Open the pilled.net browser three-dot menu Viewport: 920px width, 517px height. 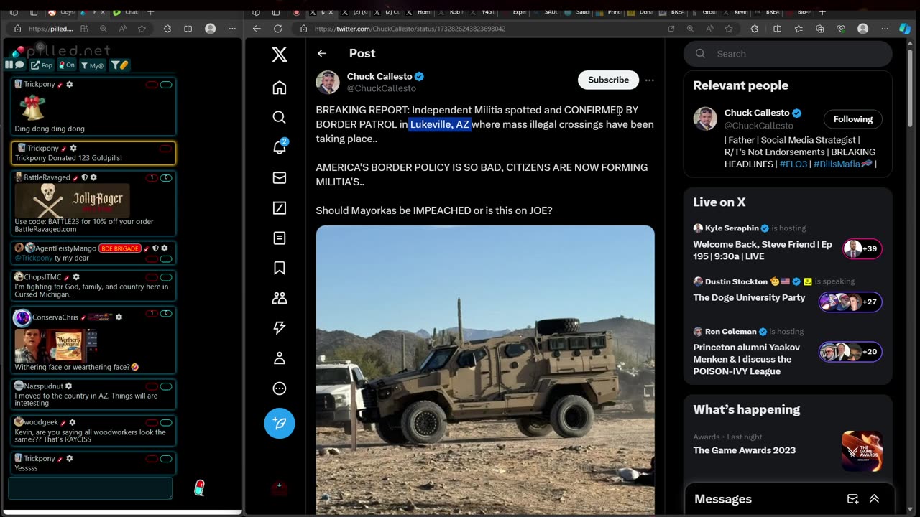point(232,29)
